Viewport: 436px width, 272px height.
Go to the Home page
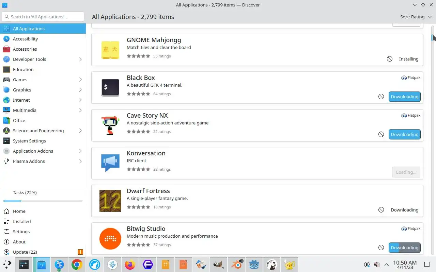[x=43, y=211]
